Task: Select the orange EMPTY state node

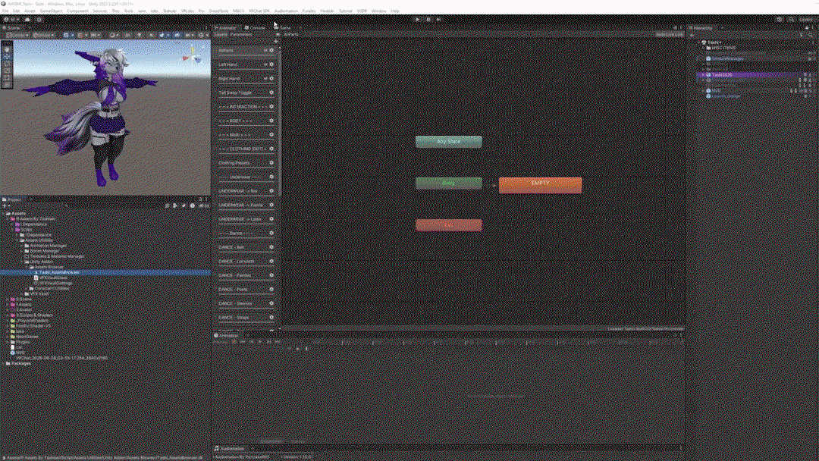Action: pos(540,185)
